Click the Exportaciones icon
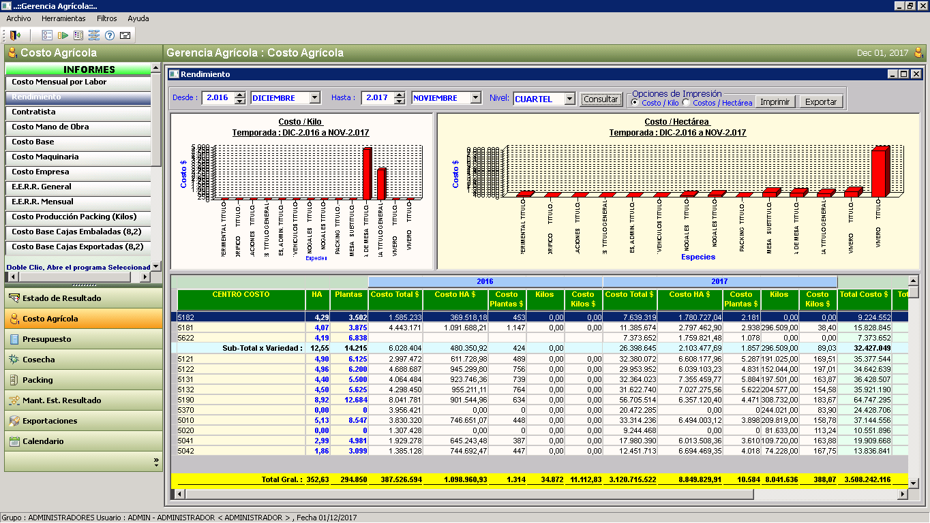930x523 pixels. pyautogui.click(x=14, y=421)
